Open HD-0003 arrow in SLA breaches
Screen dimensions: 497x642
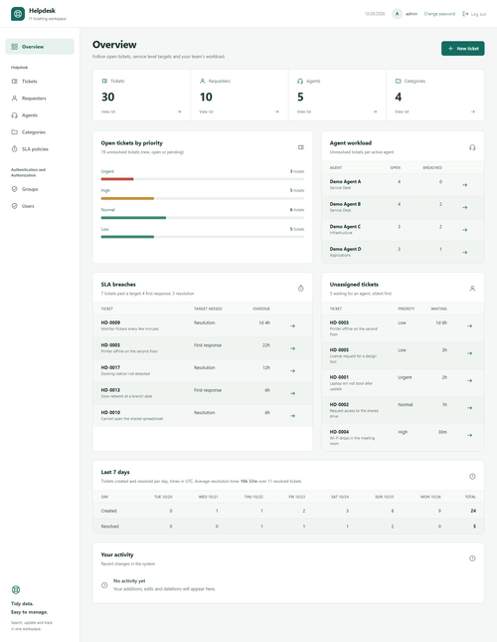(x=292, y=348)
